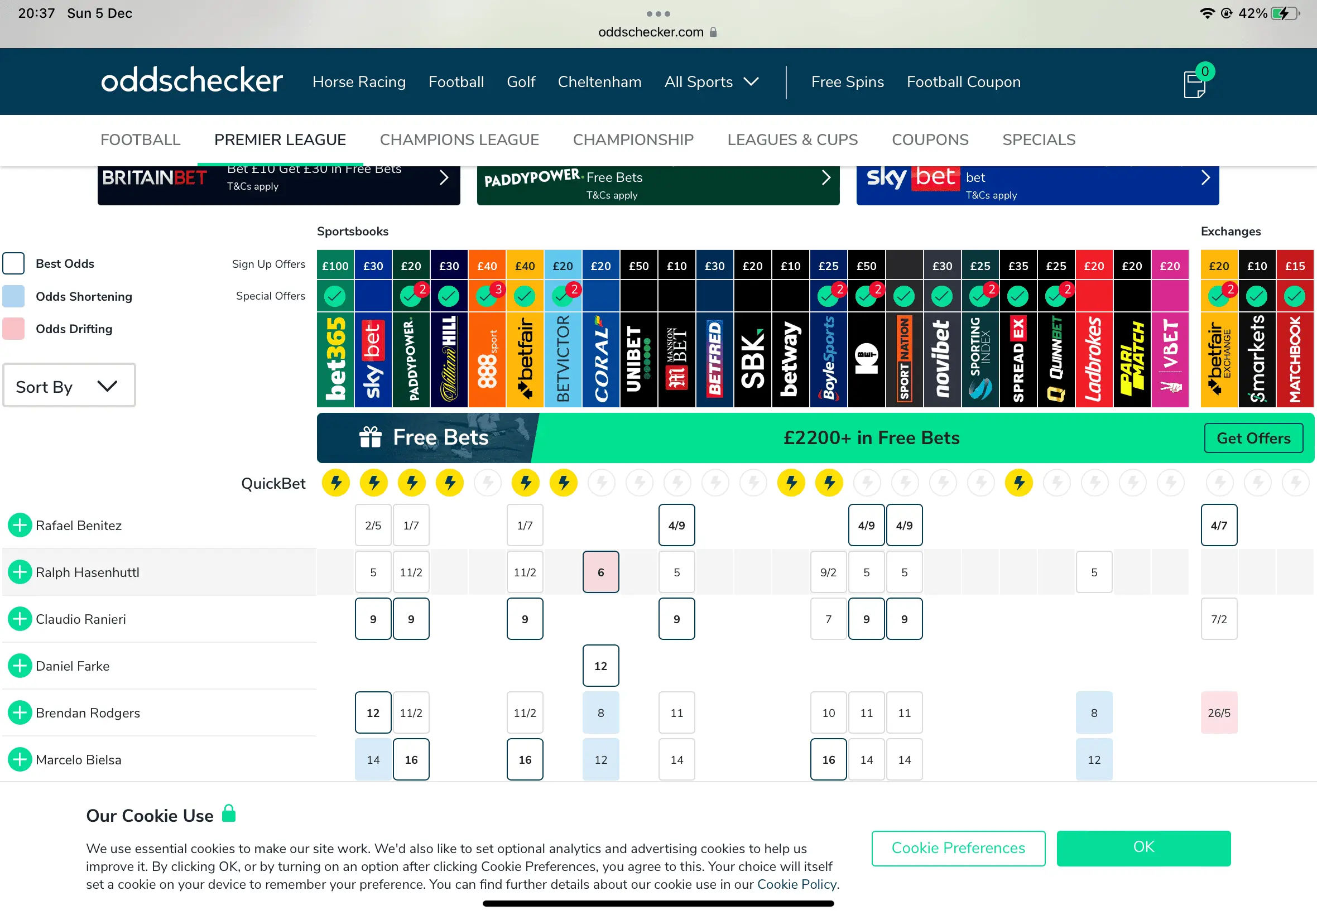Select the bet365 bookmaker logo

[335, 359]
